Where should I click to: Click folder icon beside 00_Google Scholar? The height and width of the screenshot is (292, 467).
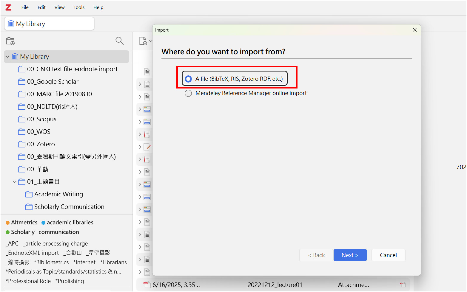[x=22, y=82]
